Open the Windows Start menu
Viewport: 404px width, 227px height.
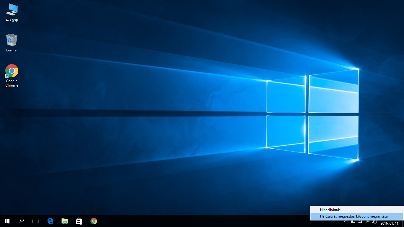tap(7, 221)
